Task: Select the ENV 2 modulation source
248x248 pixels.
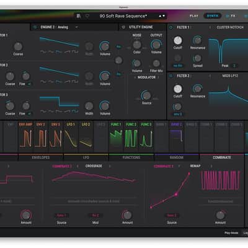Action: pyautogui.click(x=40, y=136)
